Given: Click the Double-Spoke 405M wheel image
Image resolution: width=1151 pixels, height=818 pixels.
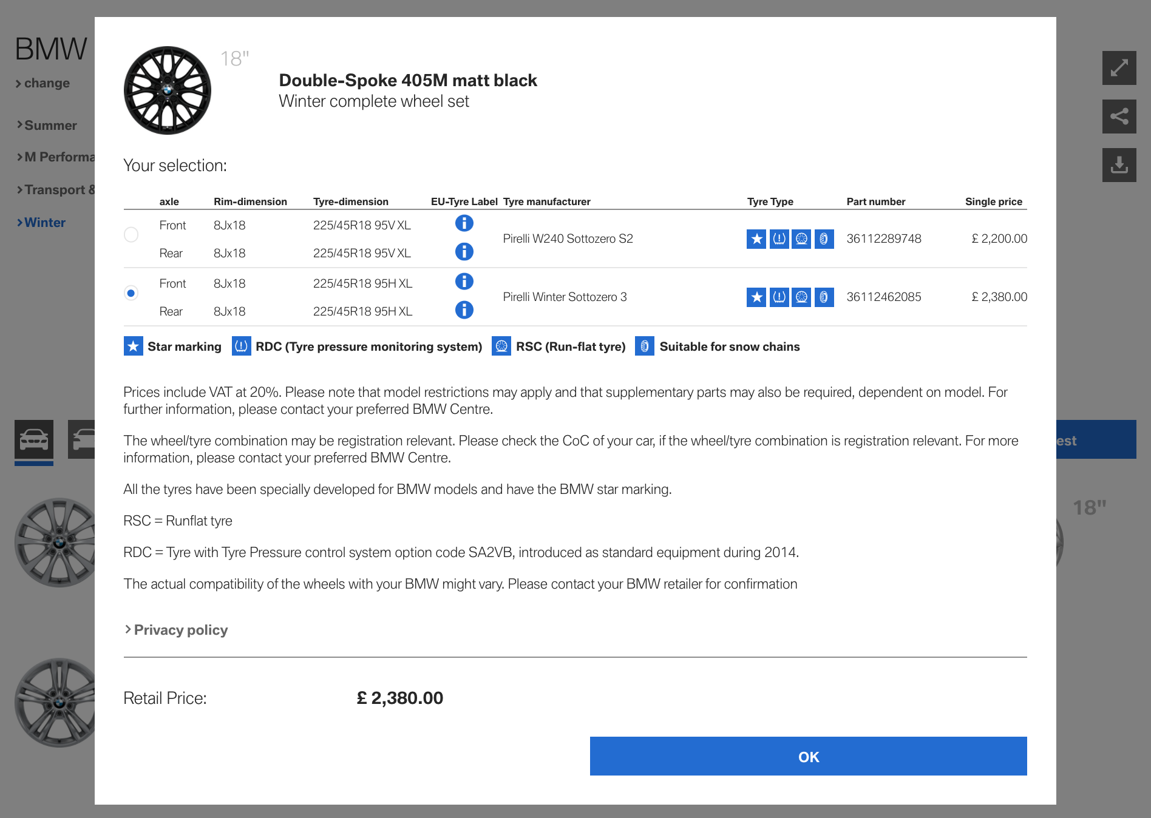Looking at the screenshot, I should click(x=168, y=90).
